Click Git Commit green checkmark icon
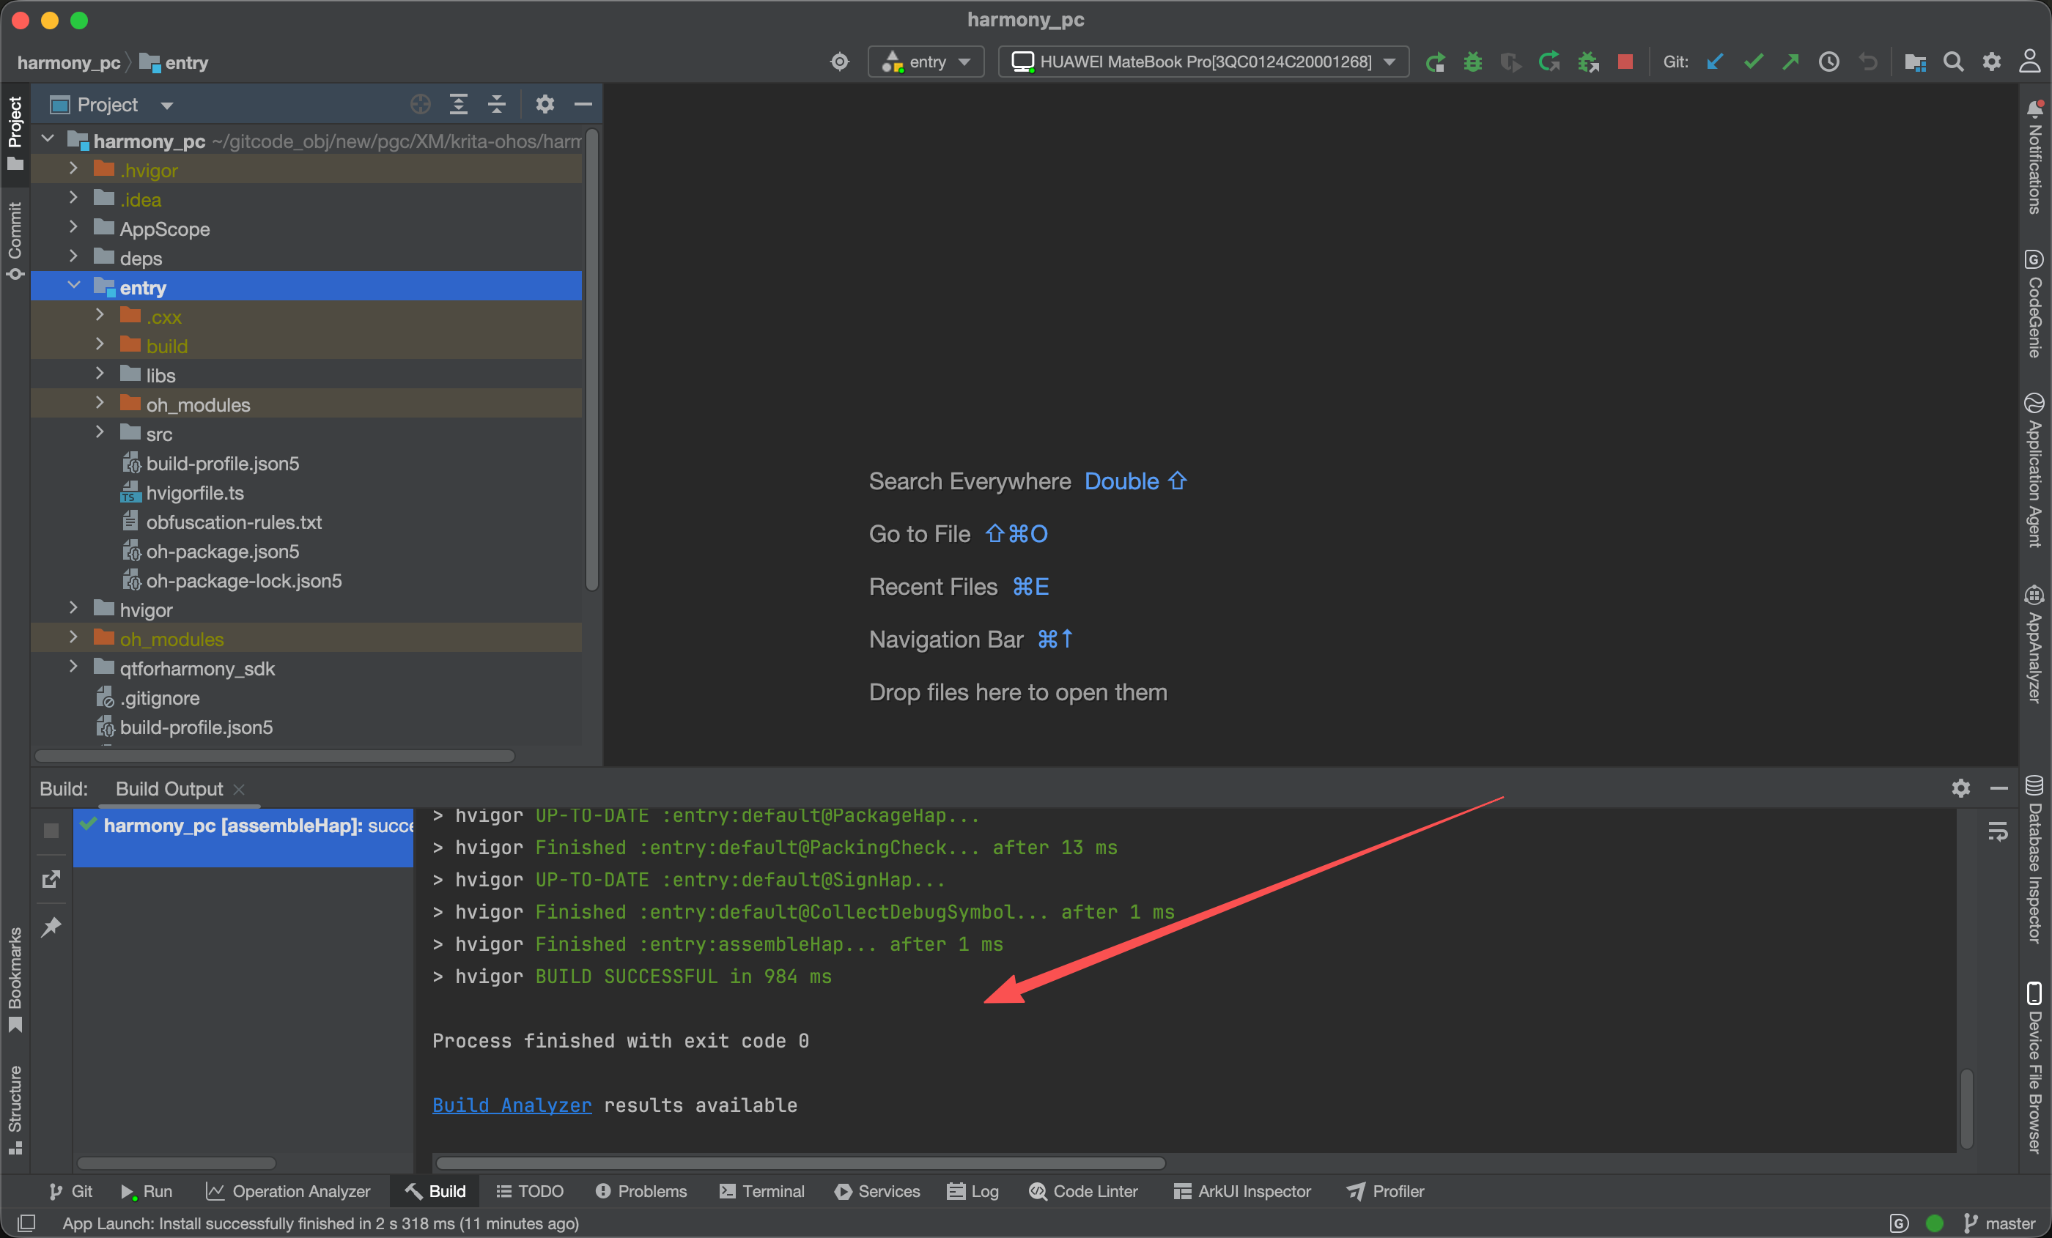Viewport: 2052px width, 1238px height. (x=1753, y=62)
